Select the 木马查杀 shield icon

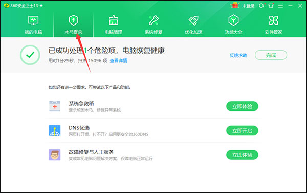tap(74, 20)
